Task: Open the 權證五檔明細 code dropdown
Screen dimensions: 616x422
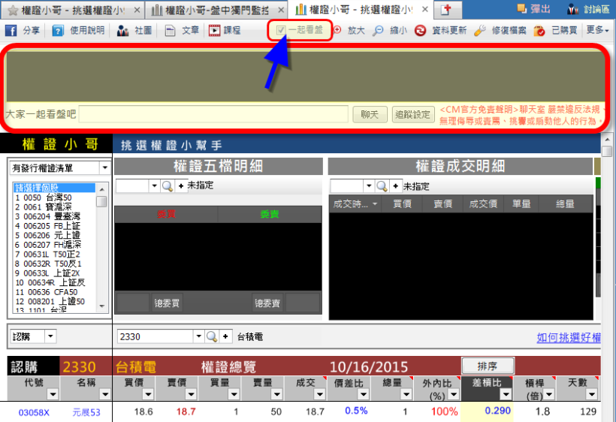Action: coord(154,185)
